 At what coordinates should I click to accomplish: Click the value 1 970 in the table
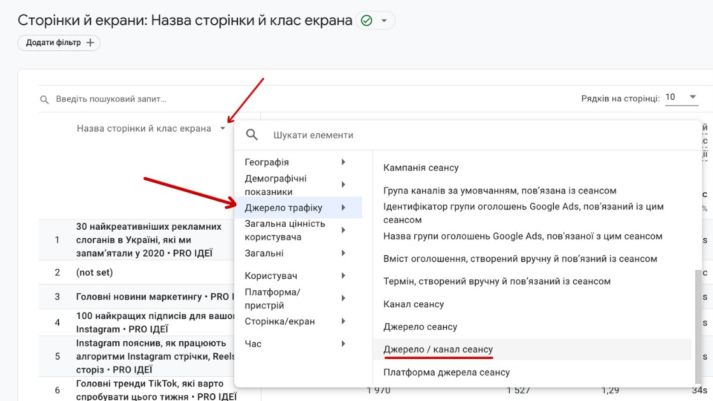pos(378,391)
